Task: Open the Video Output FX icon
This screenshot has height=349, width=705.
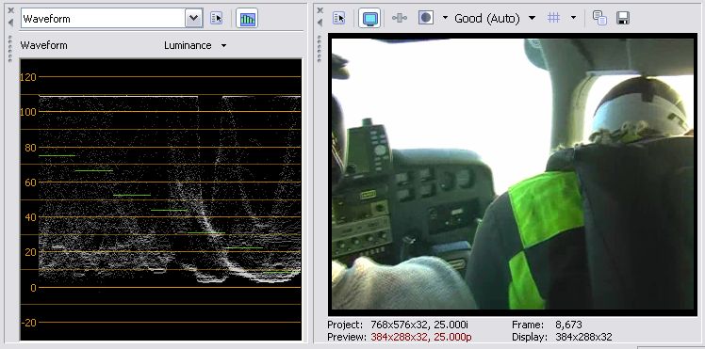Action: coord(400,18)
